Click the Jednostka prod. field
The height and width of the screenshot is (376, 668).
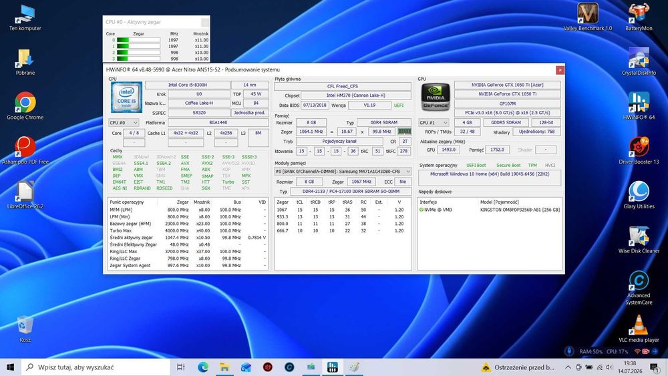tap(250, 113)
